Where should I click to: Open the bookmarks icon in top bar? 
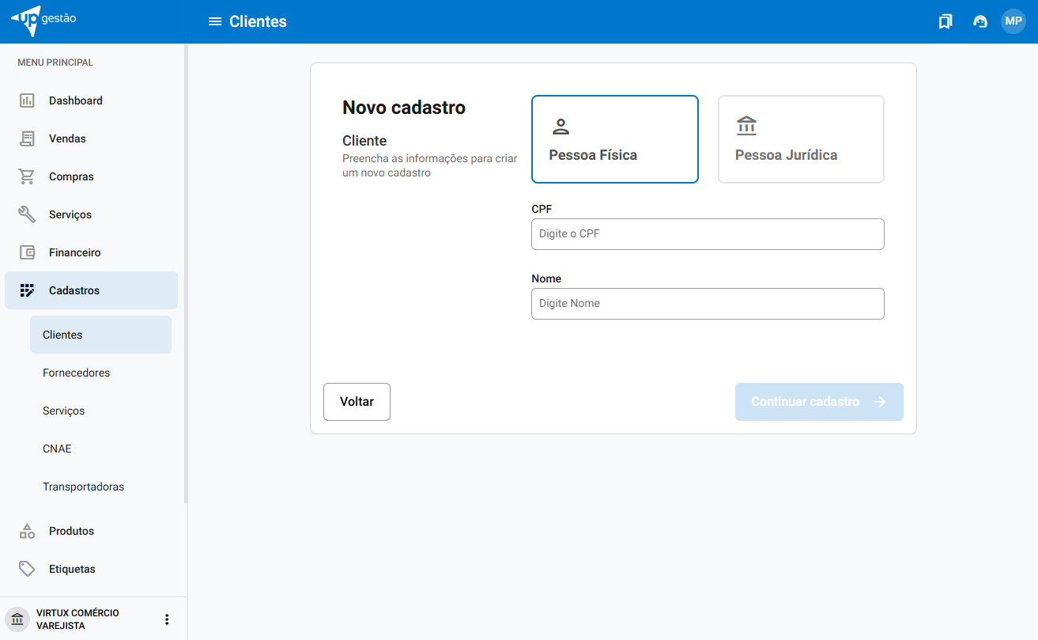(945, 21)
